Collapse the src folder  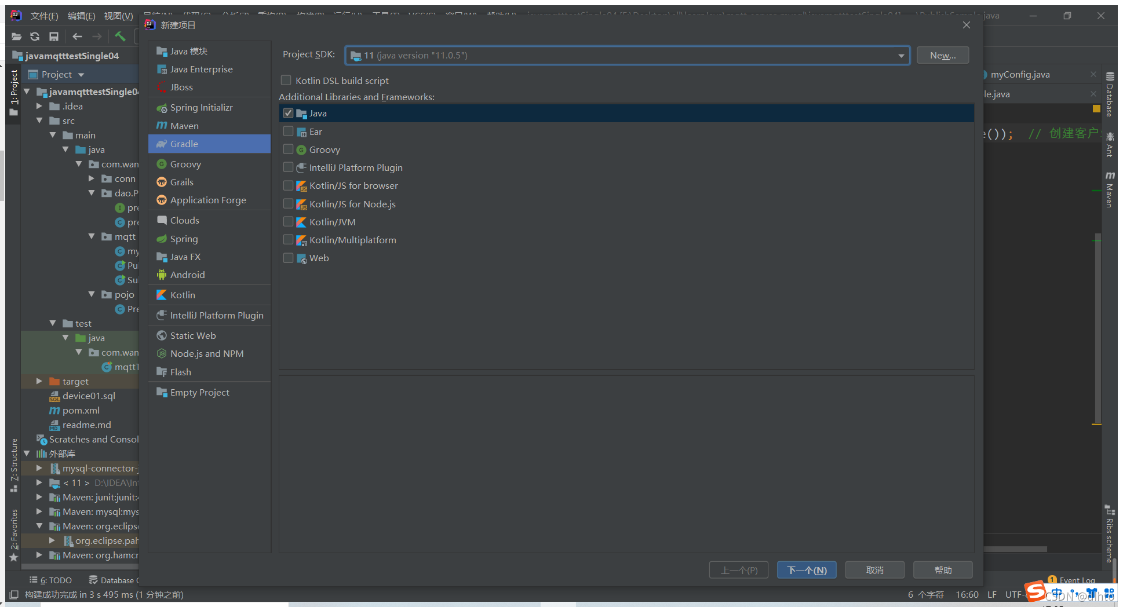pyautogui.click(x=39, y=120)
